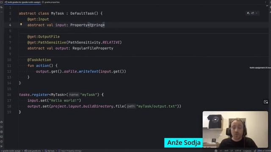Click the screenshot capture icon at the editor's right edge
This screenshot has height=152, width=271.
click(x=265, y=102)
